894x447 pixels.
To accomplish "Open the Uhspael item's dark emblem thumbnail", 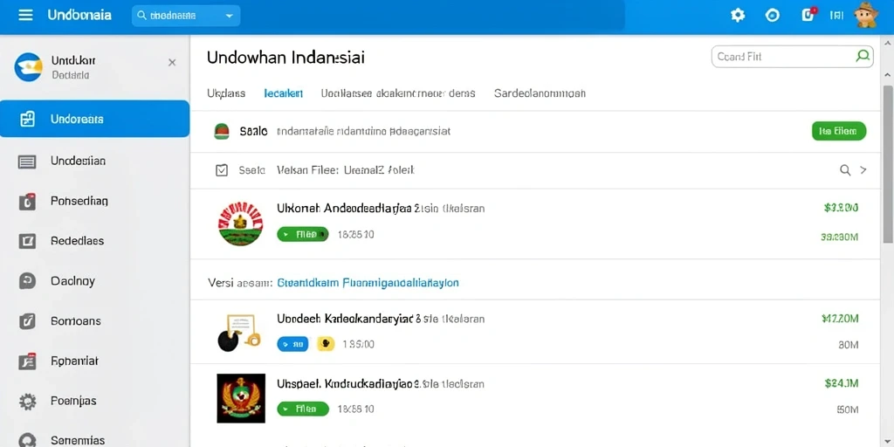I will click(241, 398).
